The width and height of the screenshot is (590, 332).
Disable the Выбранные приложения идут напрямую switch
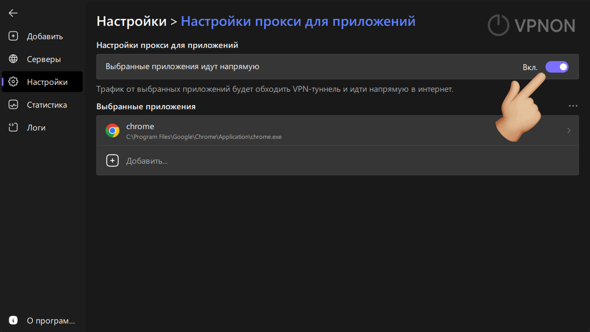[557, 67]
